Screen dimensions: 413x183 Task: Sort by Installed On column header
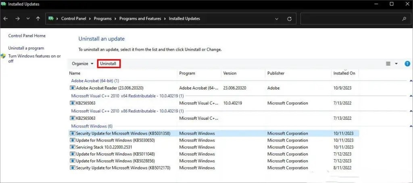[x=344, y=73]
